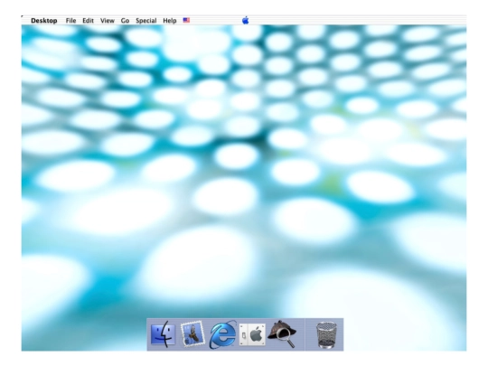Open the View menu
488x366 pixels.
pyautogui.click(x=108, y=21)
